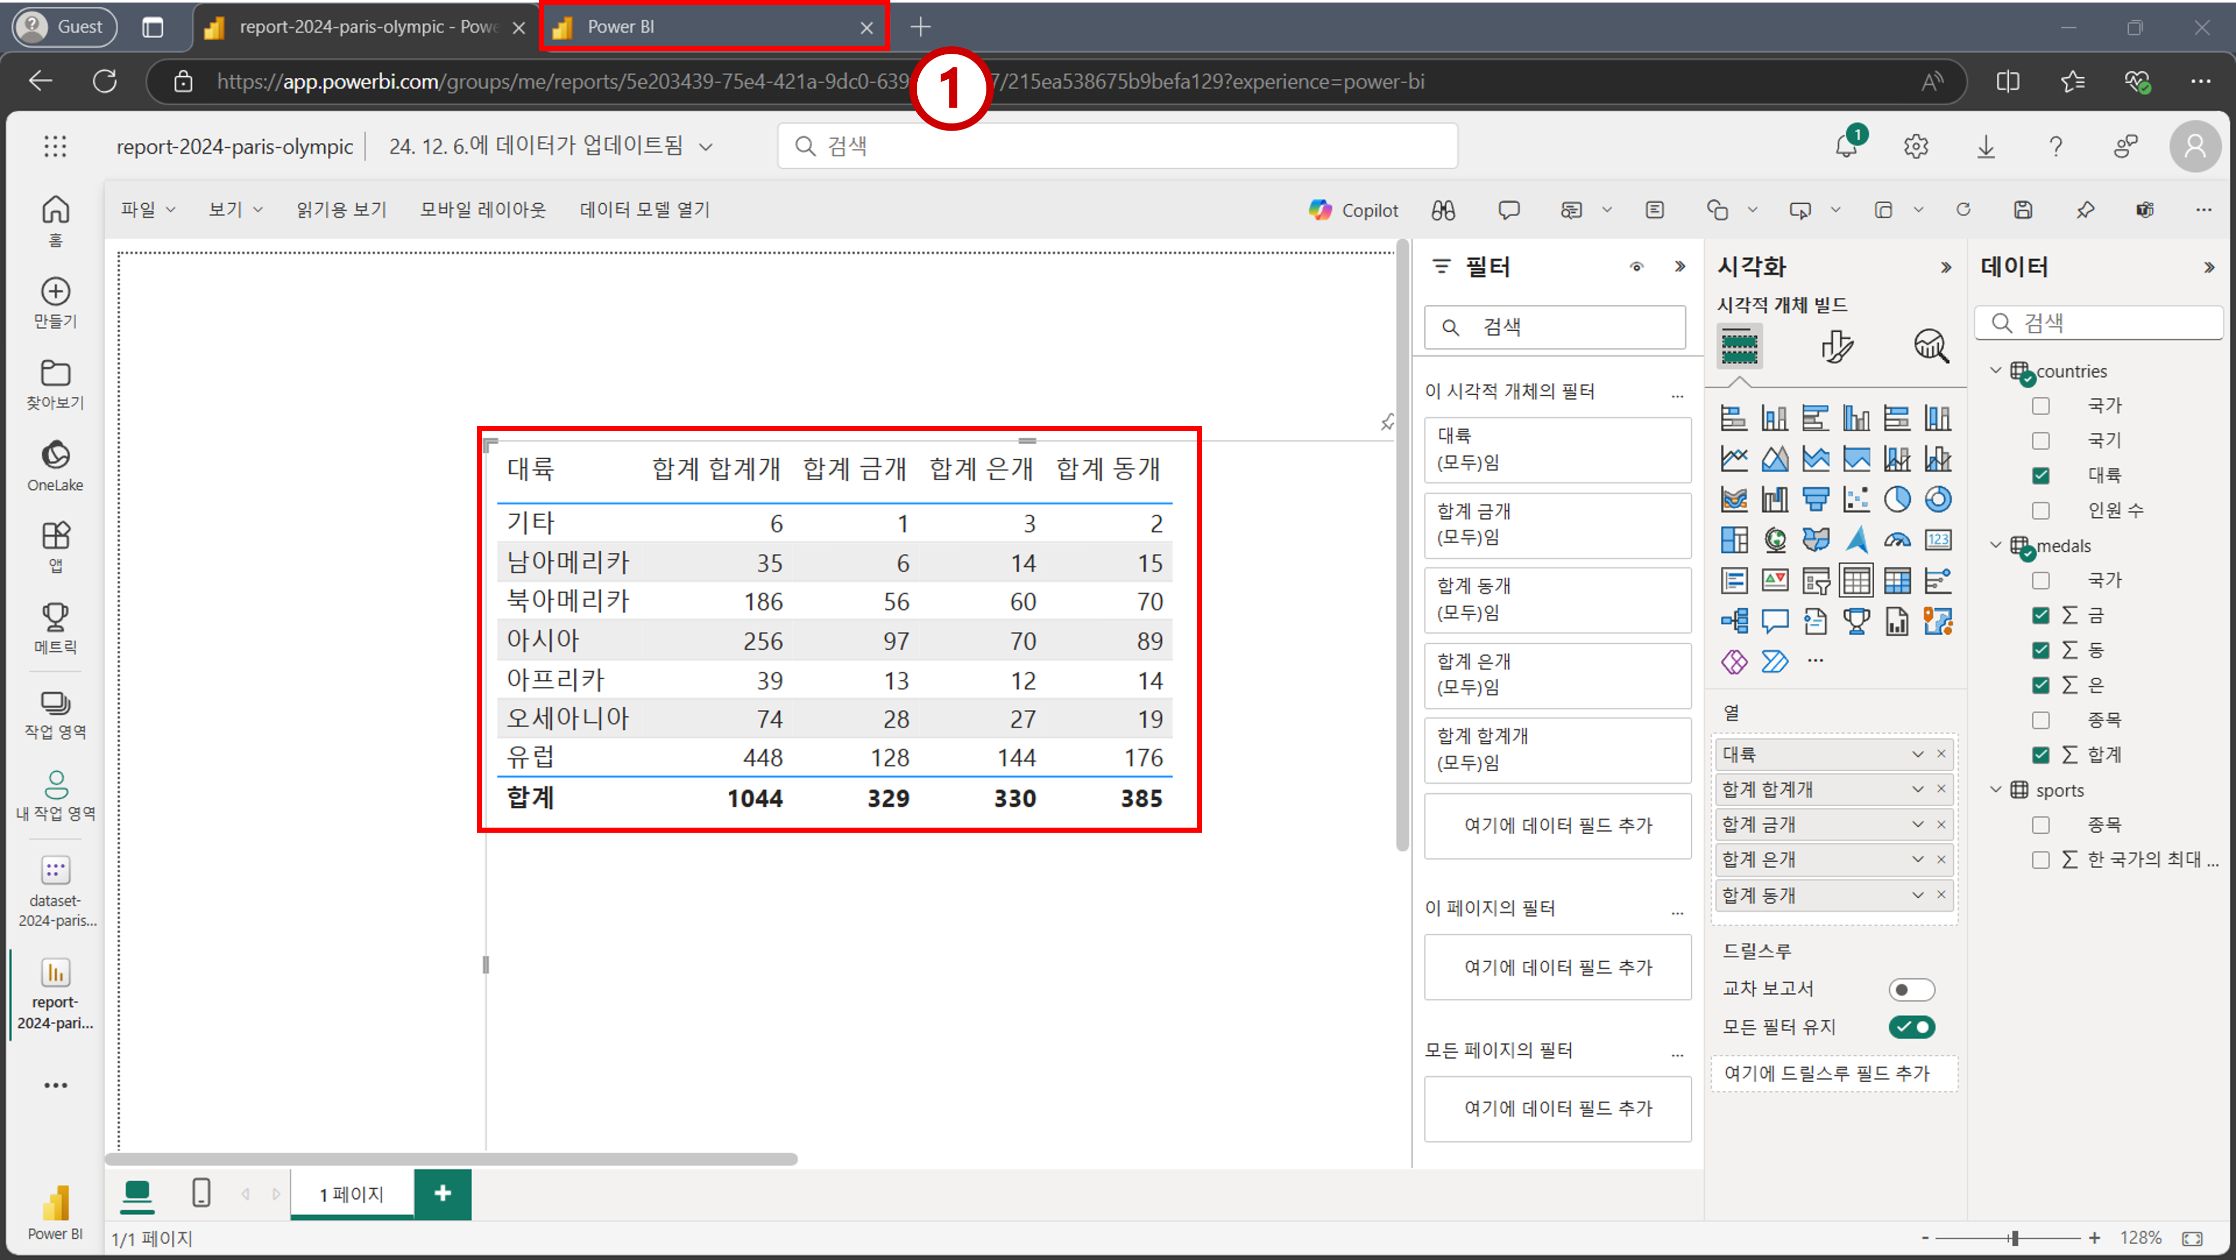This screenshot has height=1260, width=2236.
Task: Open the settings gear icon
Action: point(1916,146)
